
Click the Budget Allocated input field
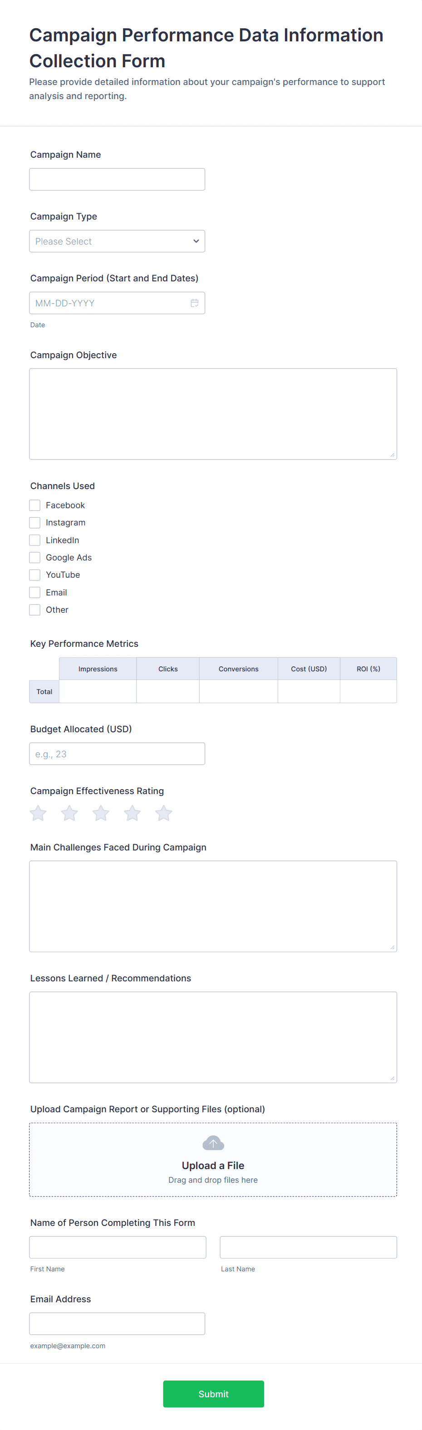pyautogui.click(x=117, y=754)
